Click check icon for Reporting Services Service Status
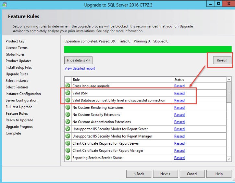The image size is (235, 183). click(68, 157)
